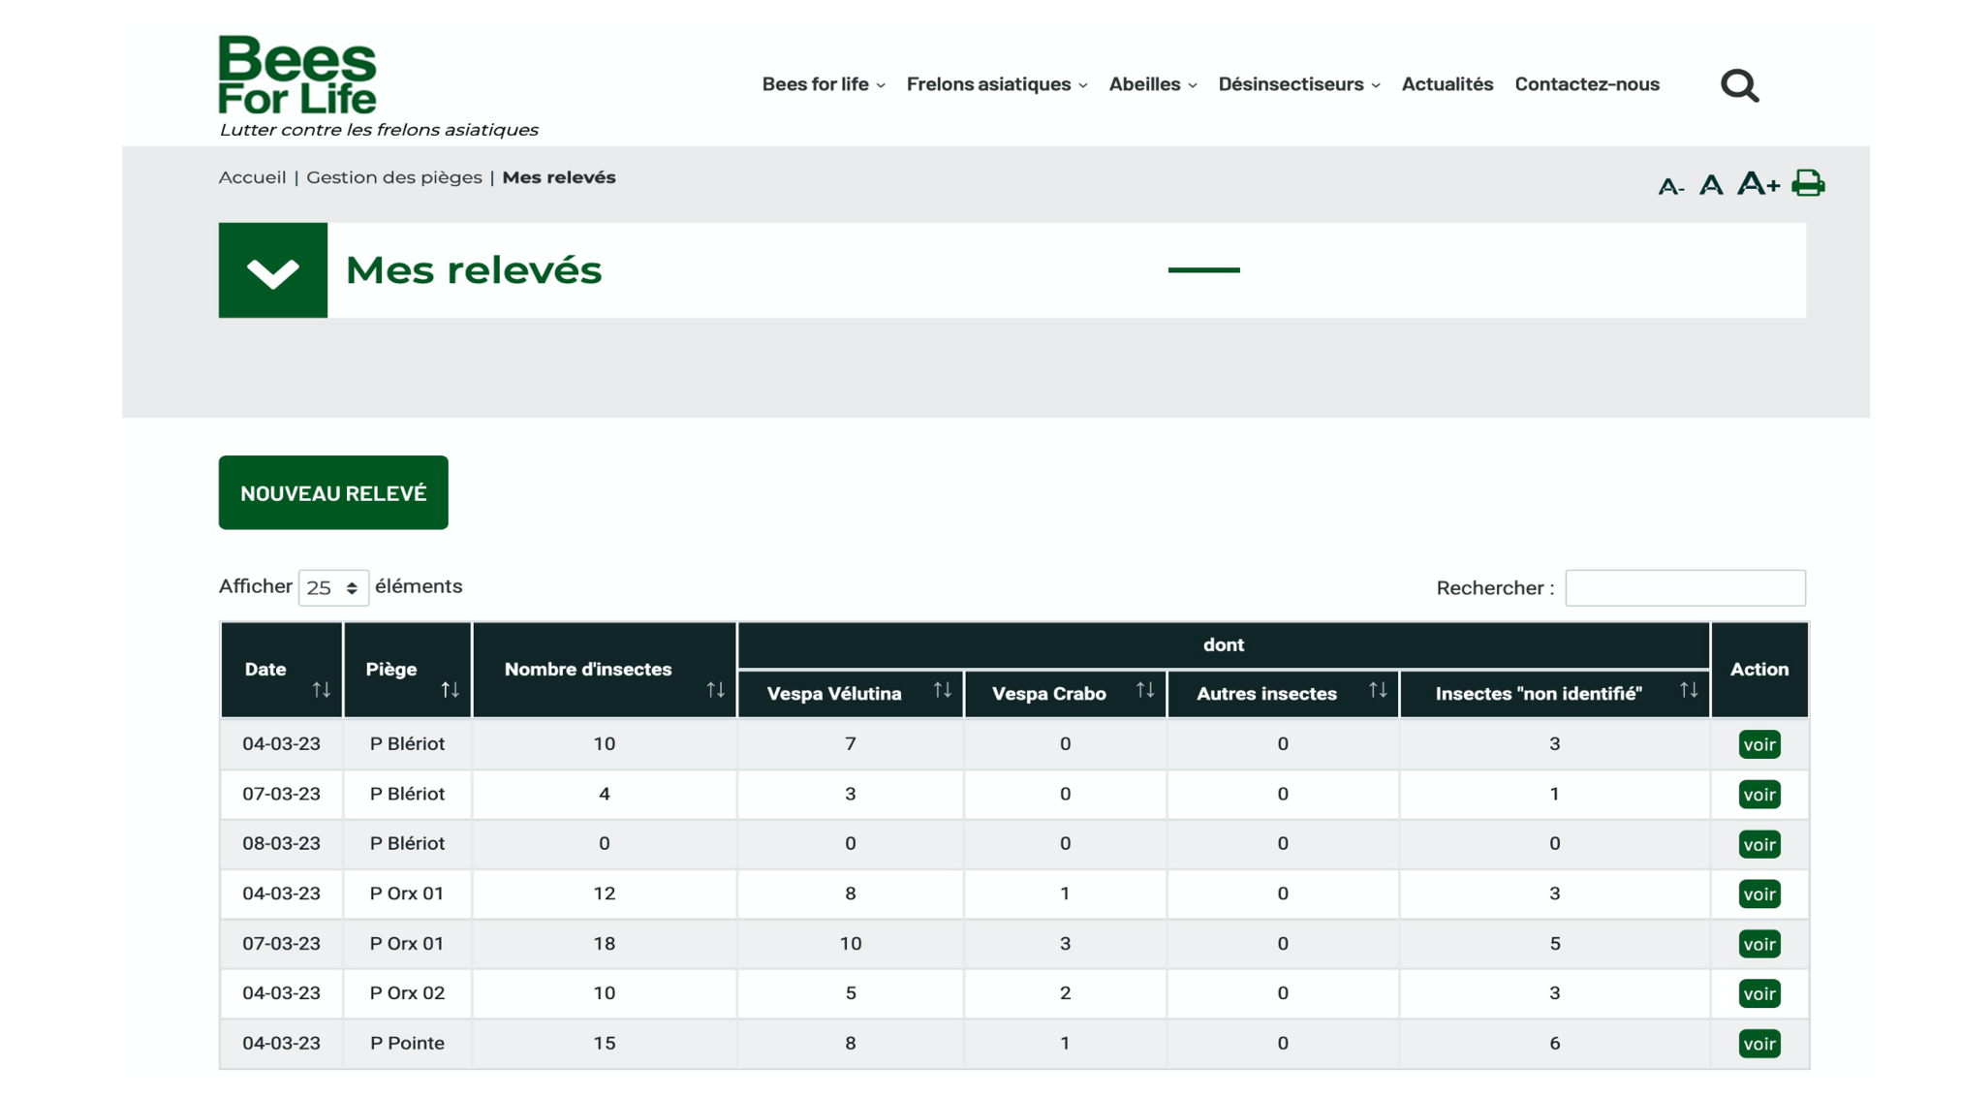Sort by Vespa Crabo column arrows
This screenshot has height=1098, width=1961.
[x=1145, y=690]
